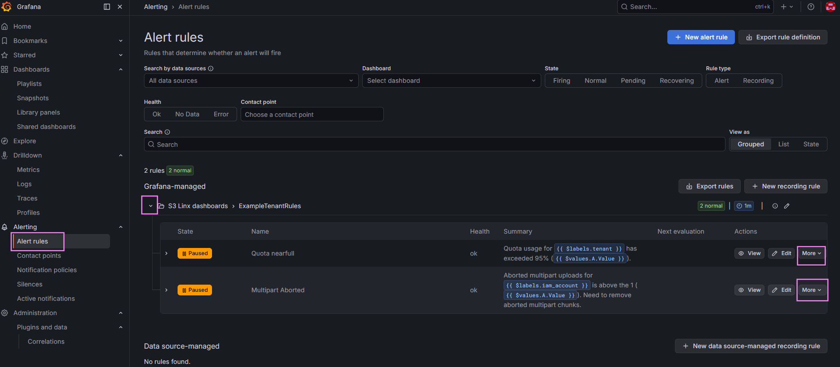Click the Paused badge for Multipart Aborted

pyautogui.click(x=195, y=290)
